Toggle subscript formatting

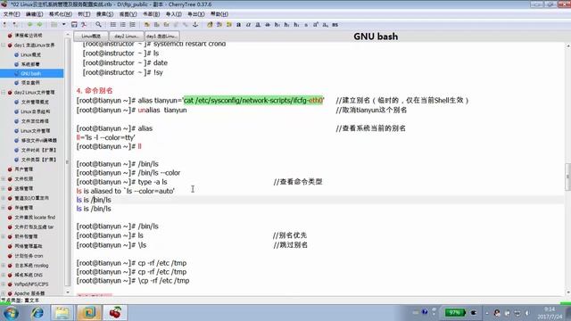click(x=325, y=25)
